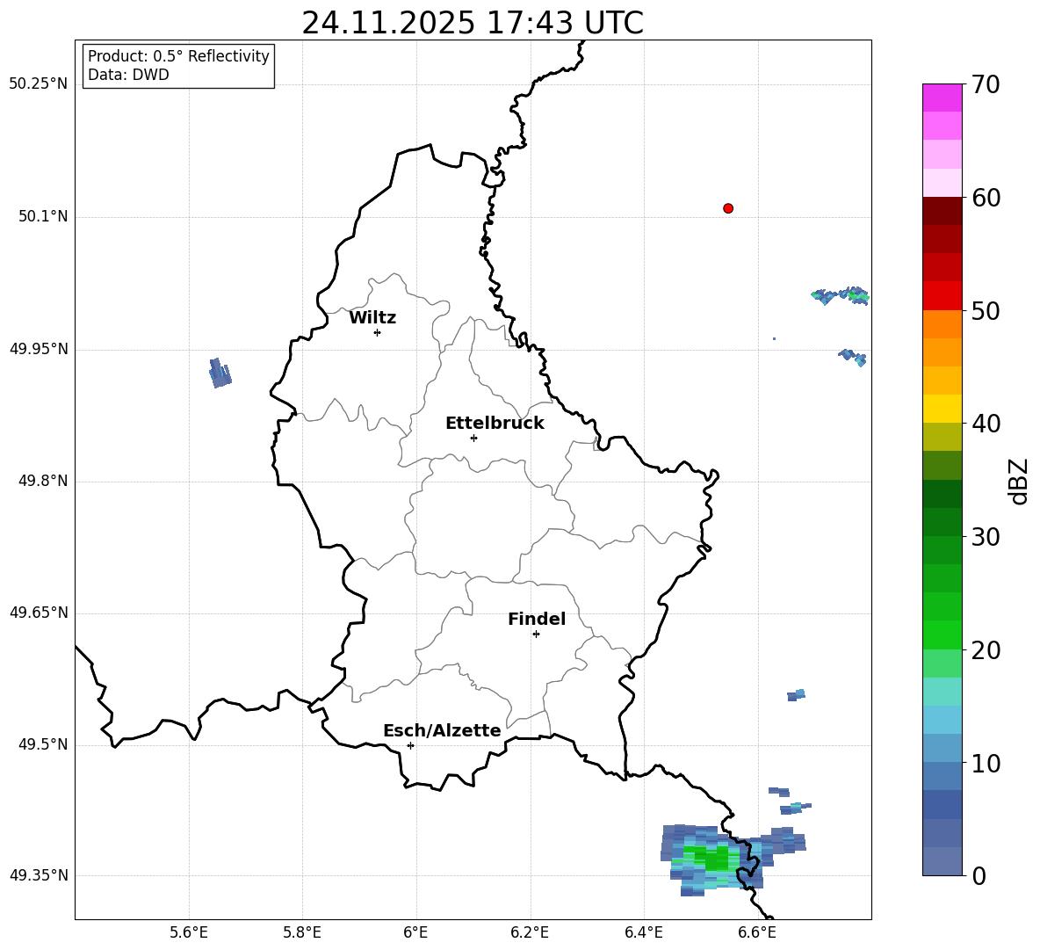The height and width of the screenshot is (950, 1040).
Task: Click the 6.4°E longitude label
Action: pyautogui.click(x=643, y=932)
